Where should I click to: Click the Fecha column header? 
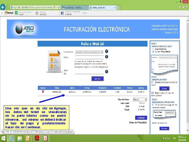(87, 88)
